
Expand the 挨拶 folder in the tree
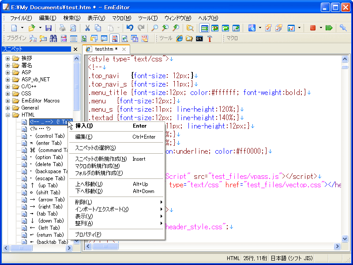(x=8, y=59)
